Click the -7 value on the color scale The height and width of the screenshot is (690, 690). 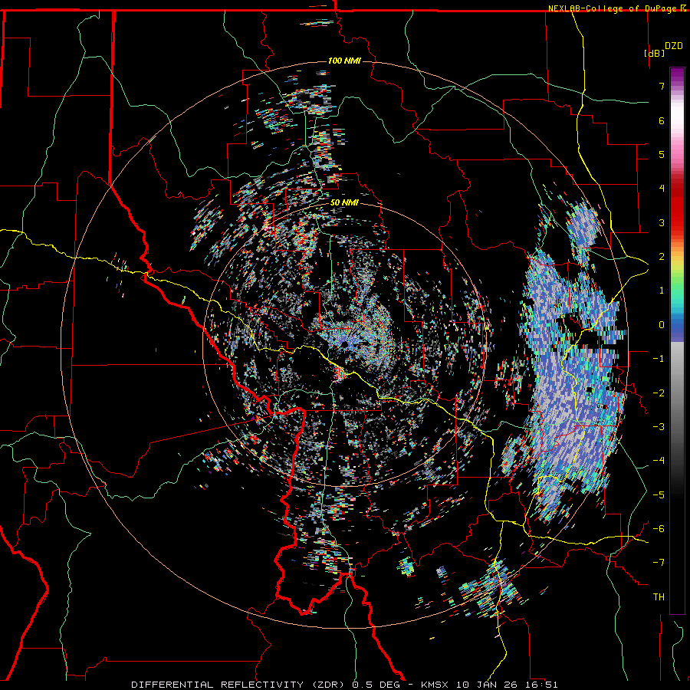point(659,563)
